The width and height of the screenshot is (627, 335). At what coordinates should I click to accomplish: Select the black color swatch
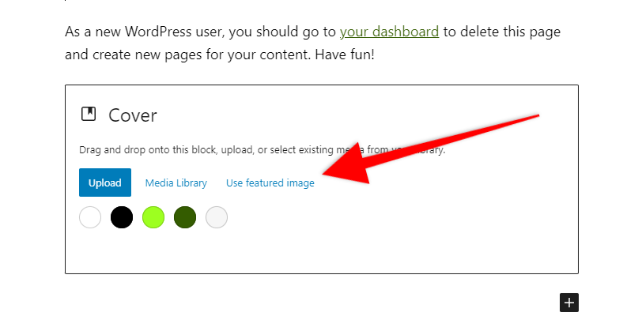click(122, 217)
